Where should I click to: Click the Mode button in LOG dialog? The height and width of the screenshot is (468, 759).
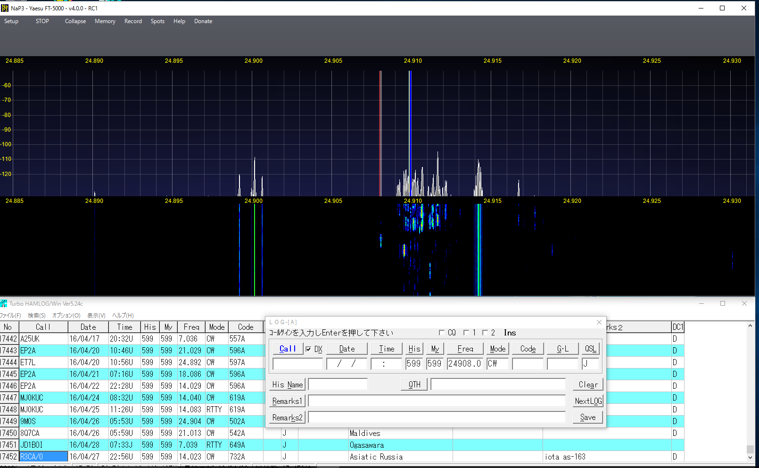[498, 349]
